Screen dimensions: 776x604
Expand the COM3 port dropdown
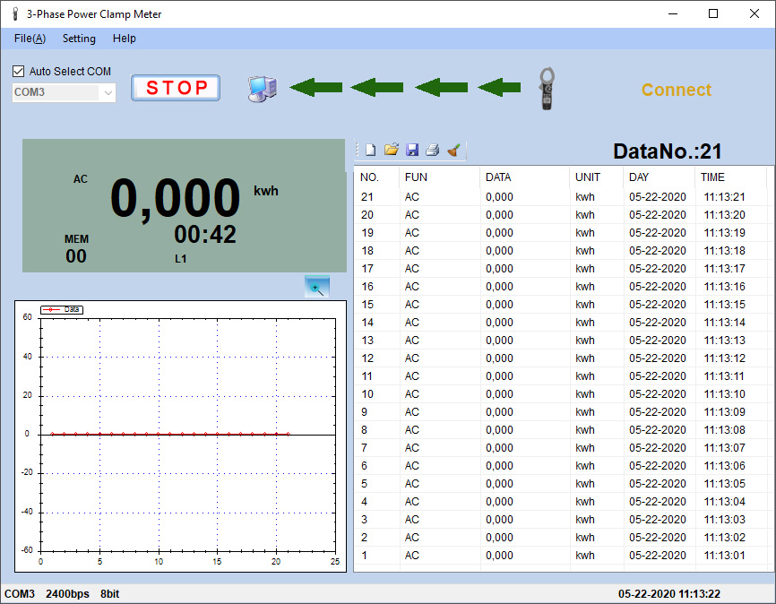coord(108,92)
